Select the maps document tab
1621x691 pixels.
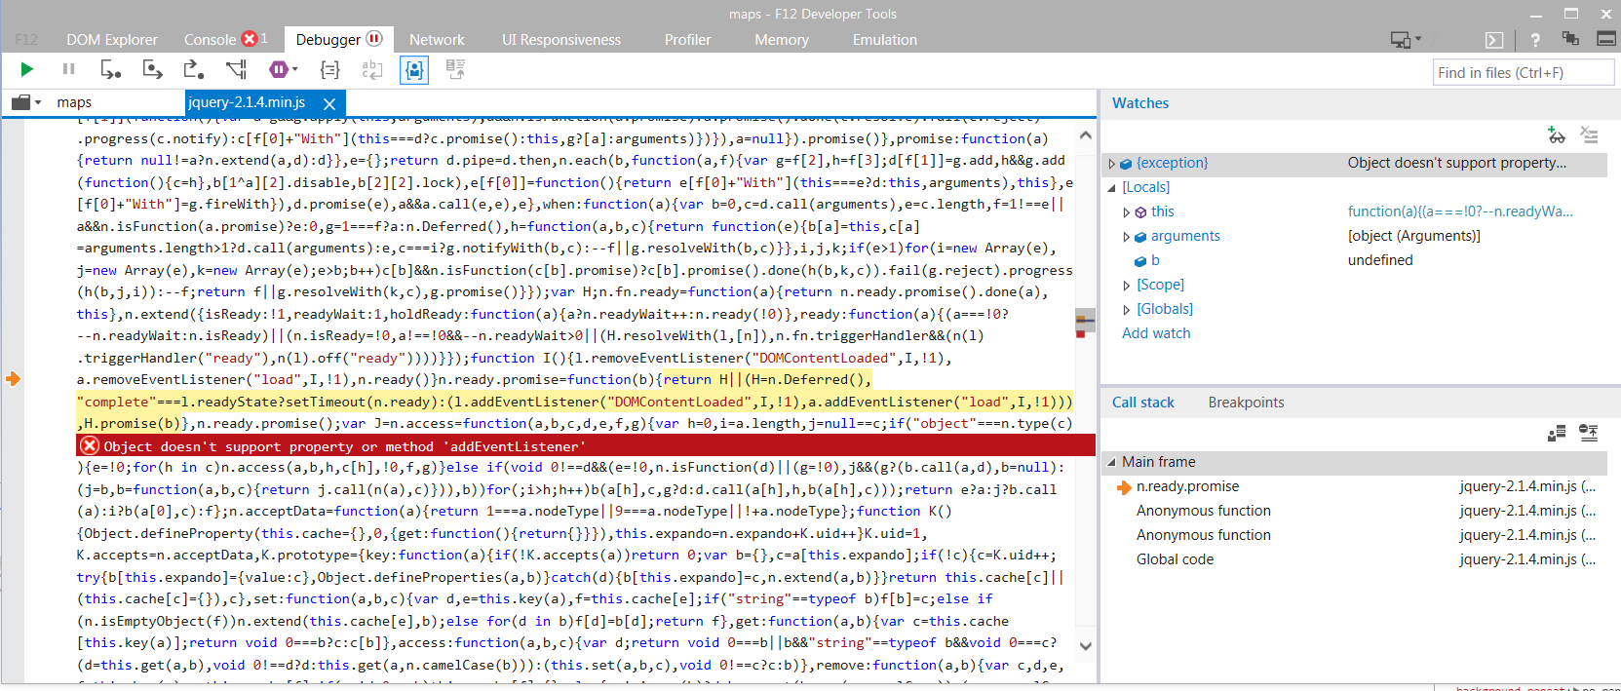(x=74, y=102)
